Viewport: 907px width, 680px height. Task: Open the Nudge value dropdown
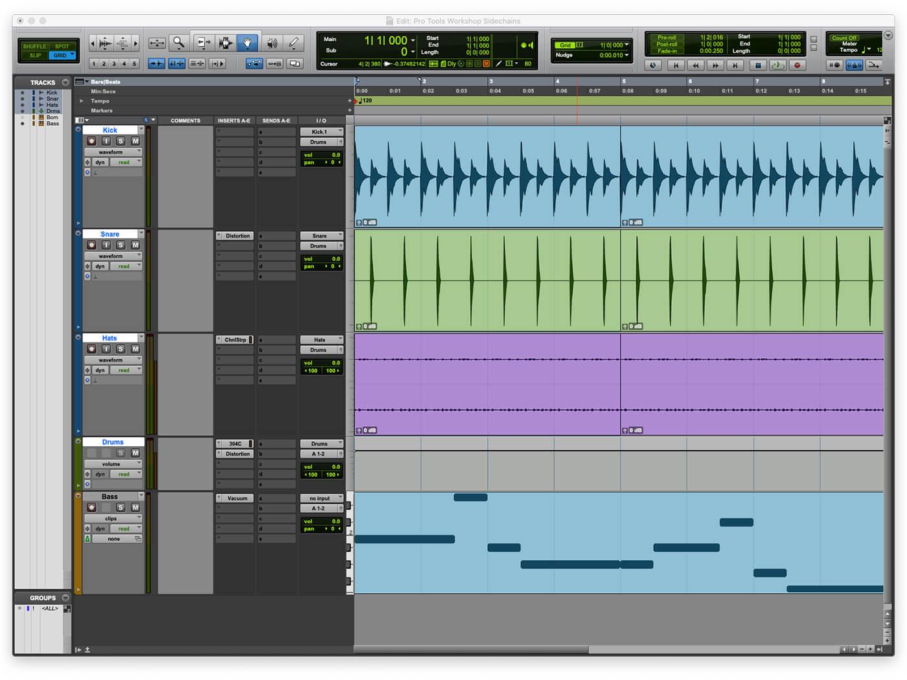[x=626, y=55]
